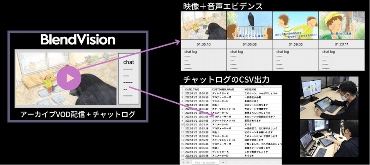The height and width of the screenshot is (165, 370).
Task: Select the crow-and-children thumbnail at 01:05:10
Action: [203, 26]
